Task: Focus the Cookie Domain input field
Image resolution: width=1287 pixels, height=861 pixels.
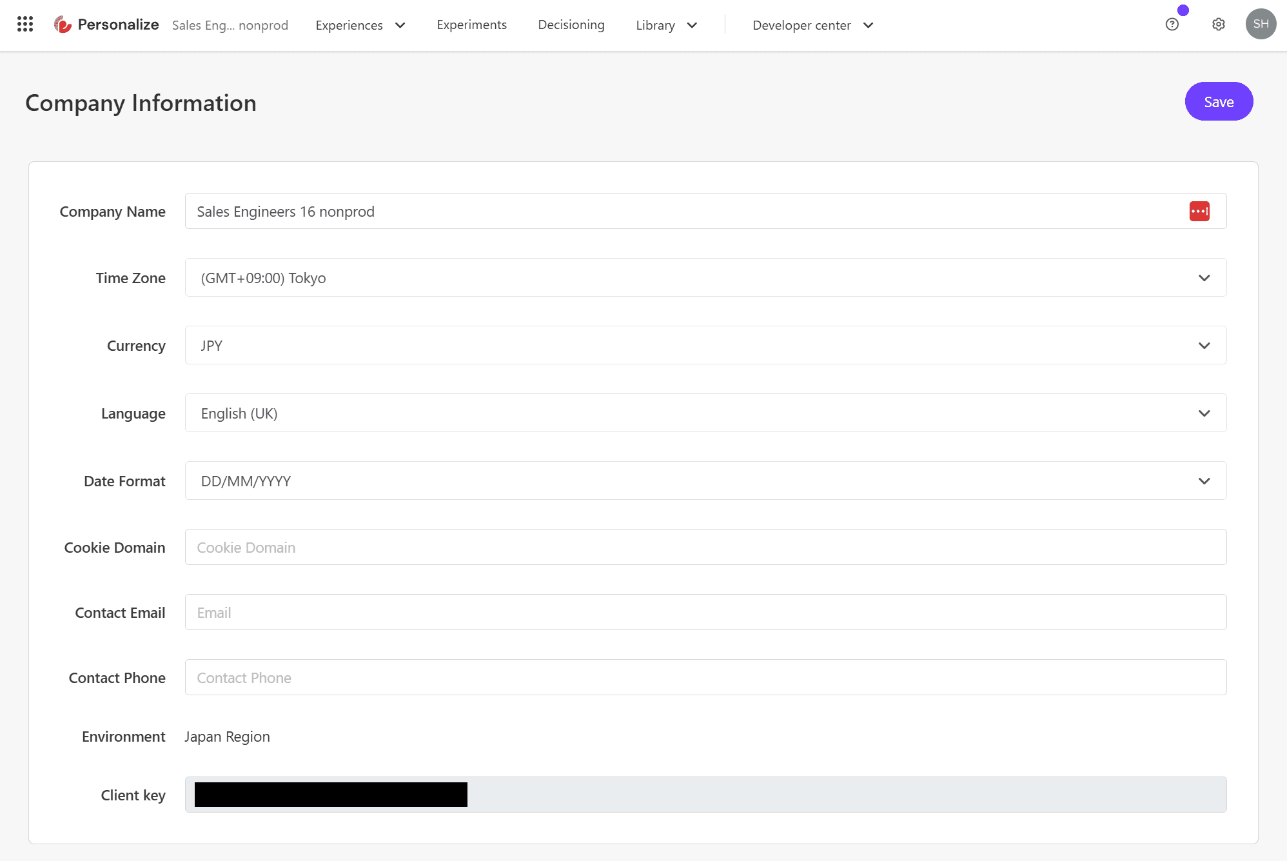Action: 705,548
